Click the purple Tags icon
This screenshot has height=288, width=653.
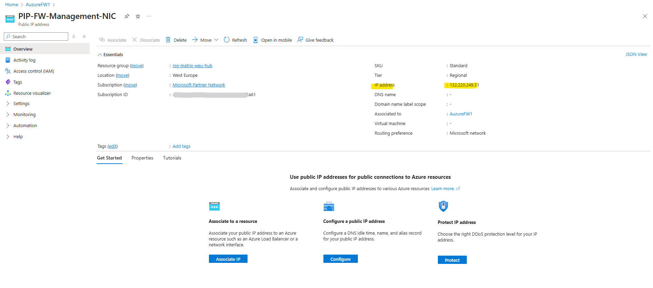pos(8,82)
